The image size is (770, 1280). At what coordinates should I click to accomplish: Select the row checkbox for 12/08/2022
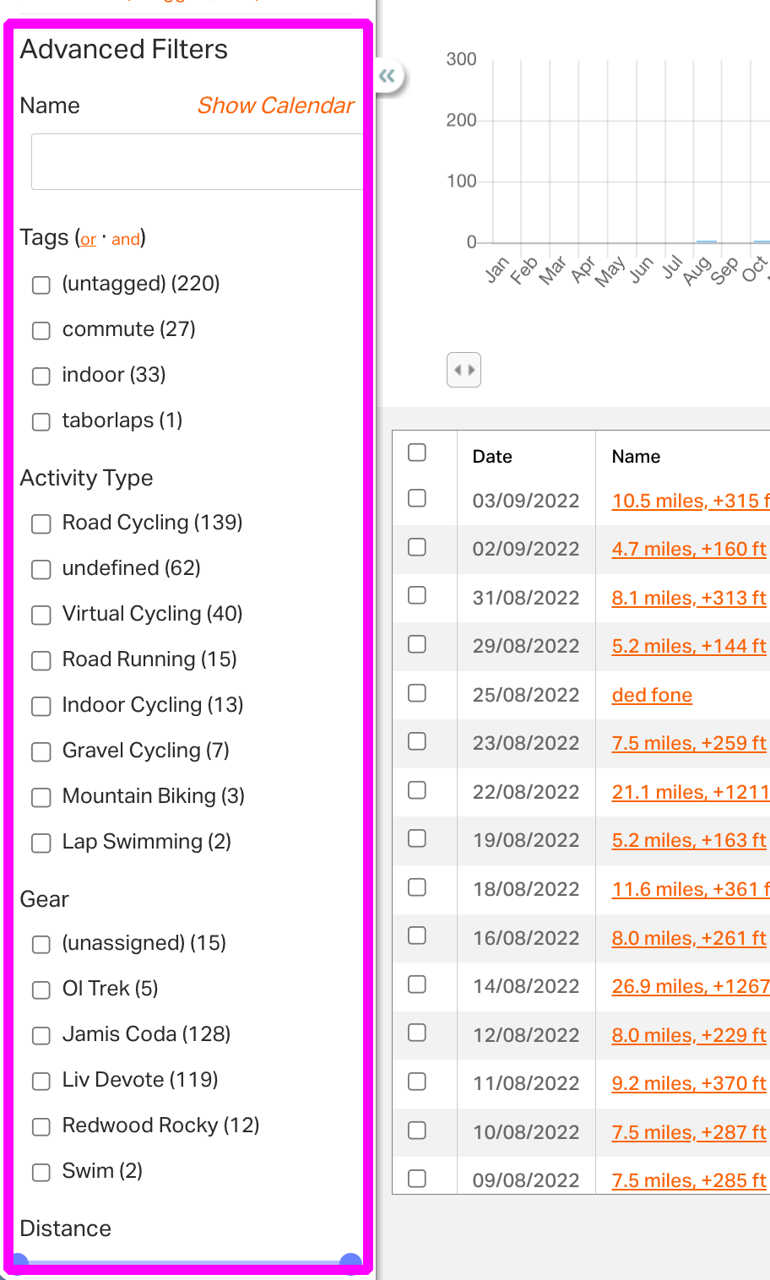417,1033
